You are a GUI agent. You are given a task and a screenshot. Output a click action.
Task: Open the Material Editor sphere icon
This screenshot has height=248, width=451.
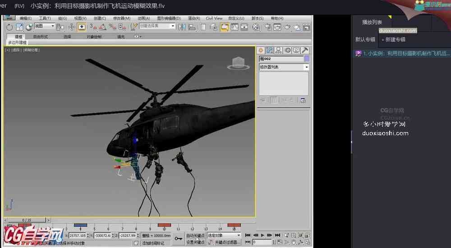point(256,27)
